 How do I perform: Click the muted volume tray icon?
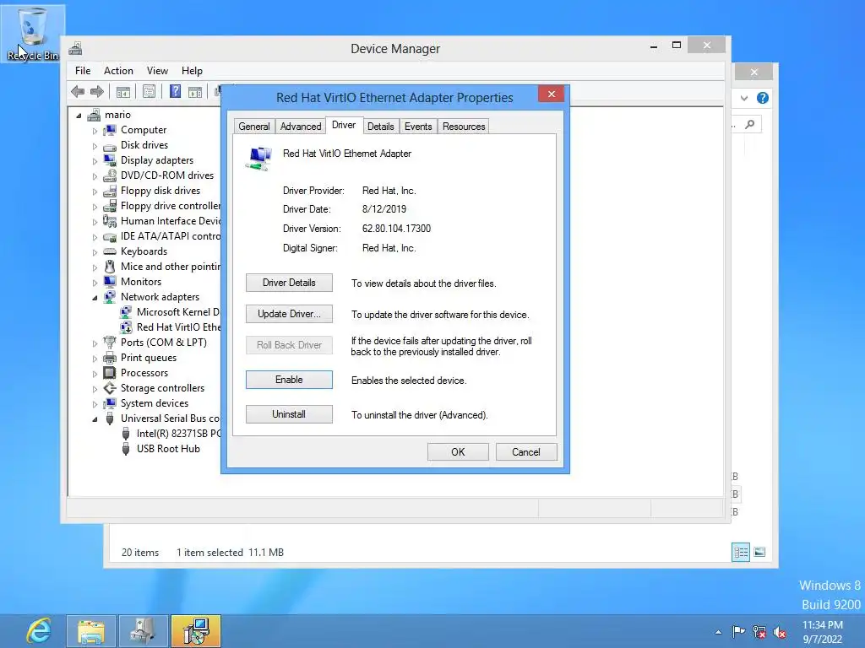780,631
